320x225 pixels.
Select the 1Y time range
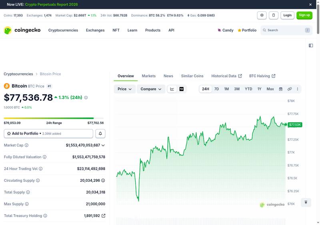pyautogui.click(x=259, y=89)
